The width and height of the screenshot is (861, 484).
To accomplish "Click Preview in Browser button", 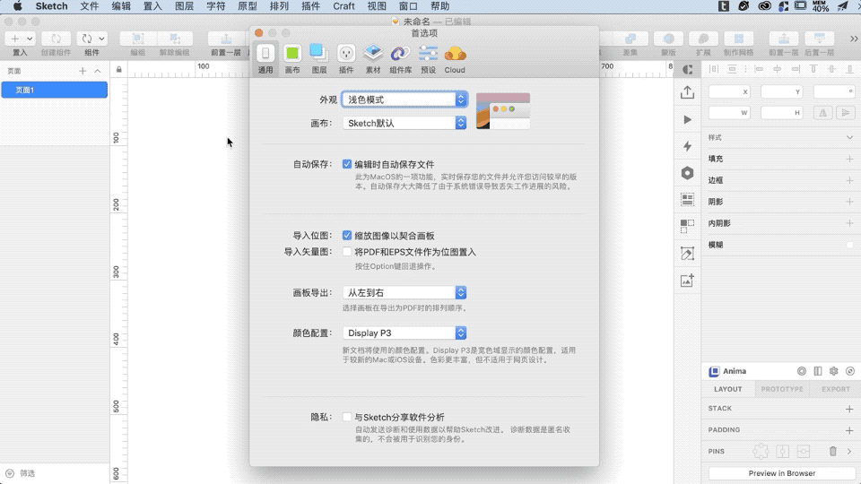I will point(782,473).
